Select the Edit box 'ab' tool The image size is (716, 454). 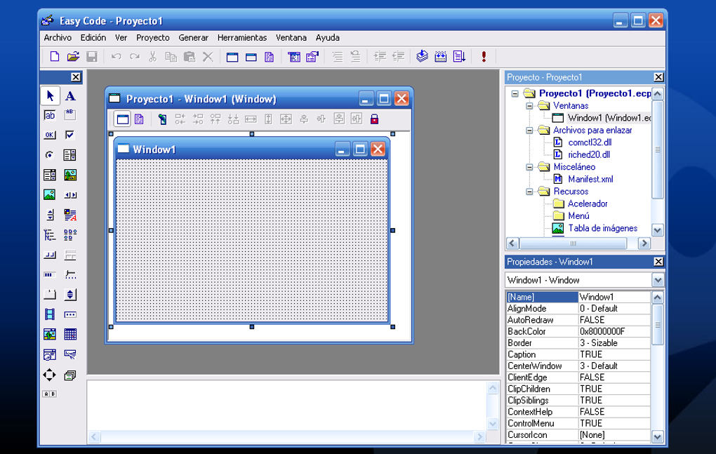50,116
